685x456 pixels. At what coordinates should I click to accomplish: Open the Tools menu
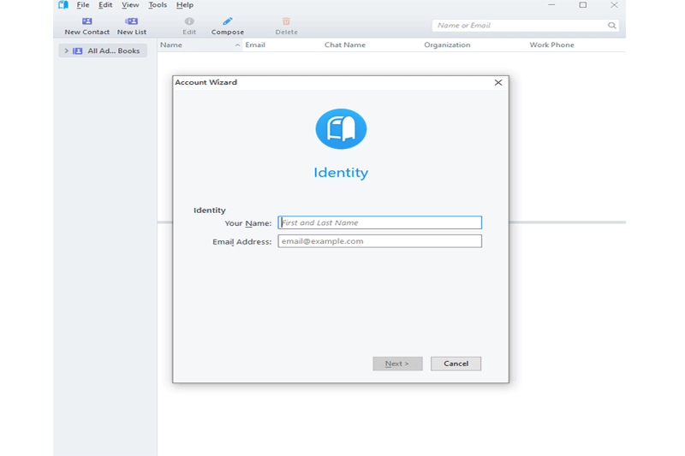[x=158, y=5]
